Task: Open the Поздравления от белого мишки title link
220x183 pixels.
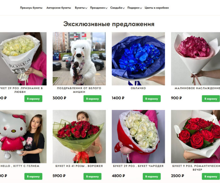Action: [x=79, y=90]
